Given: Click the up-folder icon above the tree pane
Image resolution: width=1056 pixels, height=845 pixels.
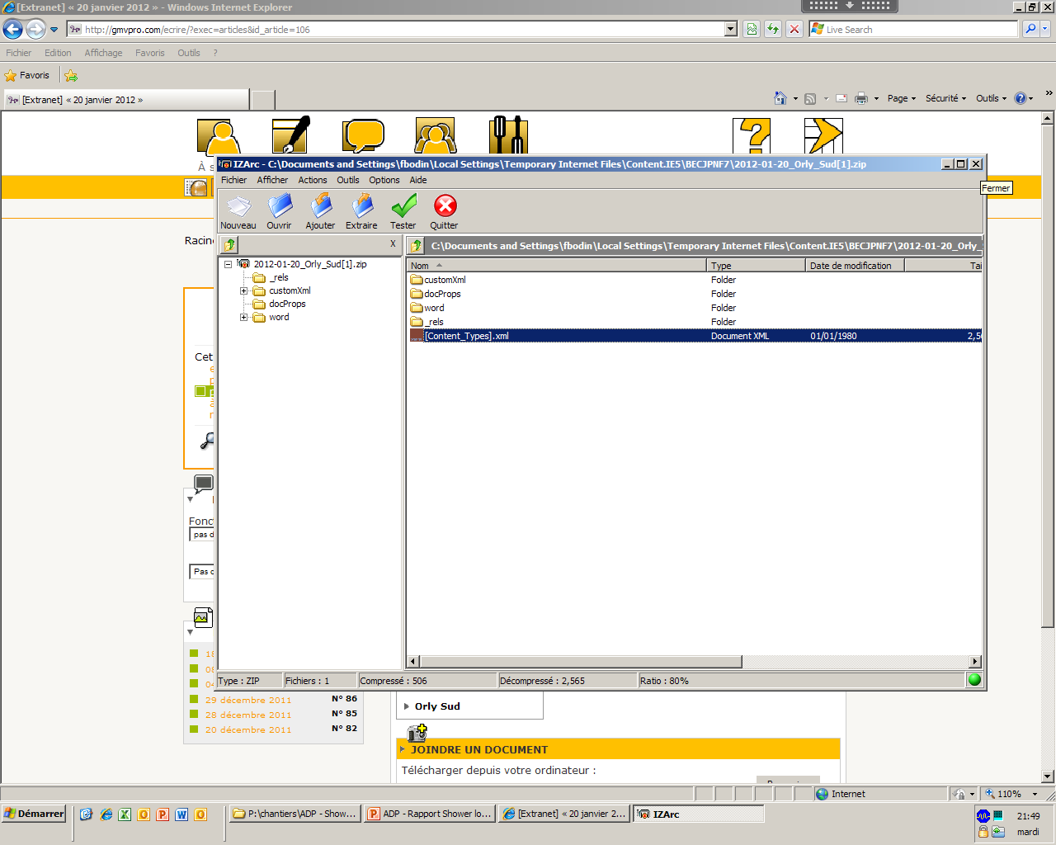Looking at the screenshot, I should [x=229, y=245].
